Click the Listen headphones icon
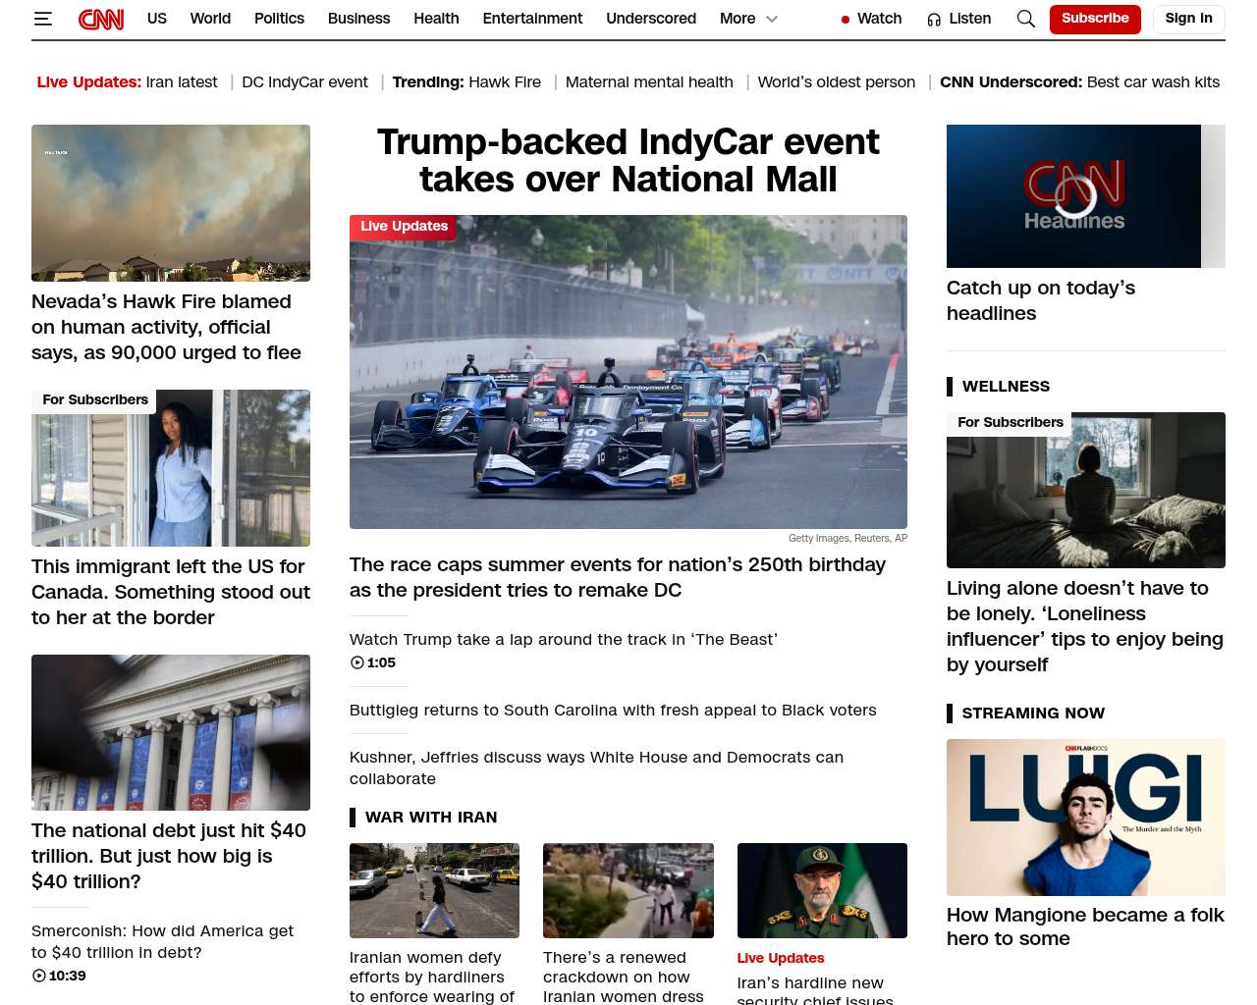 tap(934, 20)
